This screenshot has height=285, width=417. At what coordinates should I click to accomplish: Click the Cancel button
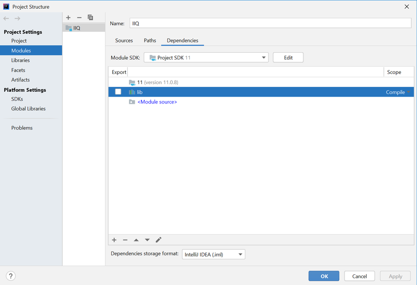(x=359, y=276)
